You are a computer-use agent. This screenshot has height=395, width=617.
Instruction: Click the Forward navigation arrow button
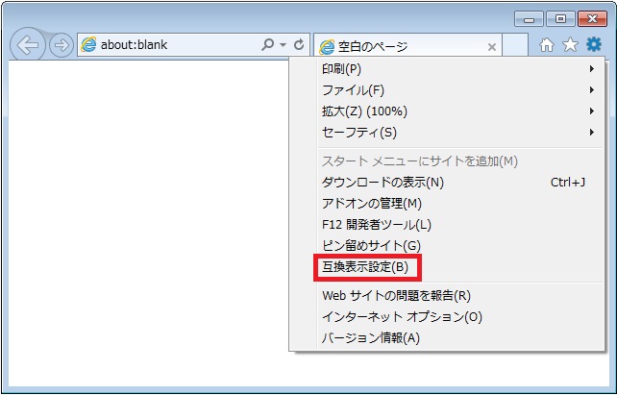(62, 45)
